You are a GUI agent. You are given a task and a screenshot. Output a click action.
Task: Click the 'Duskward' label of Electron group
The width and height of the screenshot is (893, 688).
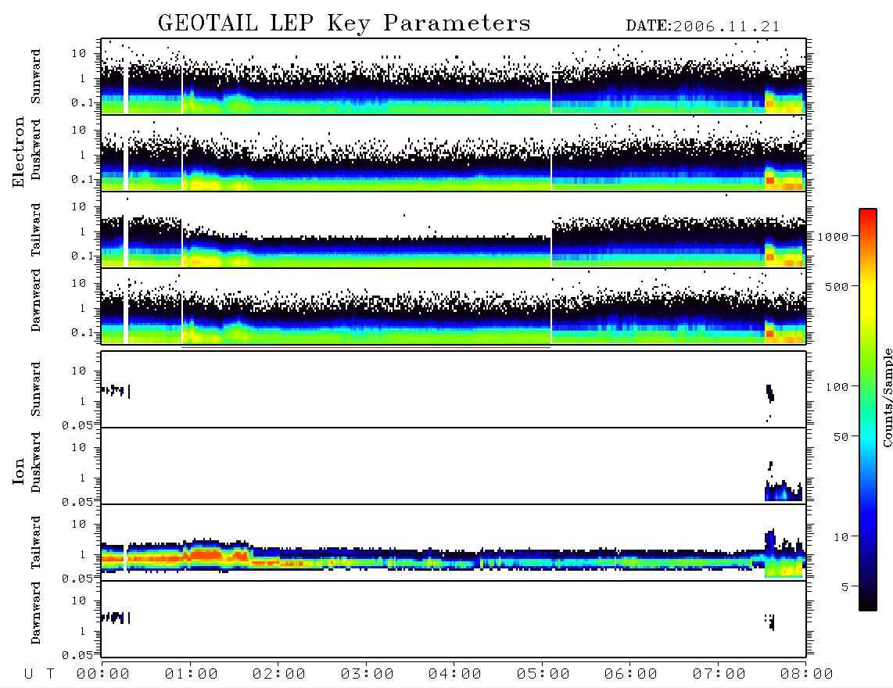point(36,149)
